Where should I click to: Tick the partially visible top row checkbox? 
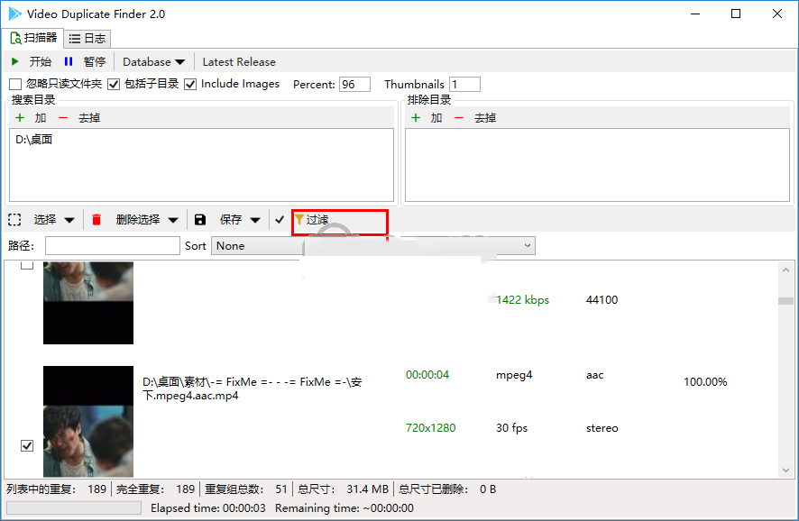(x=27, y=265)
